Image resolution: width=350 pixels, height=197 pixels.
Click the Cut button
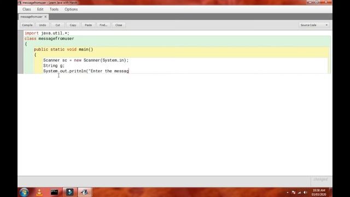[x=57, y=25]
